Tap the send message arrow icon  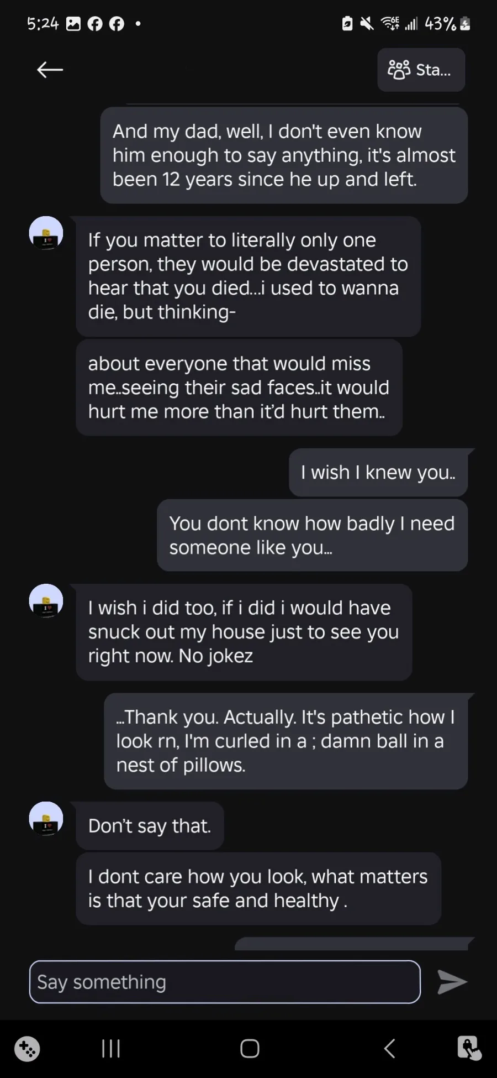[x=452, y=982]
